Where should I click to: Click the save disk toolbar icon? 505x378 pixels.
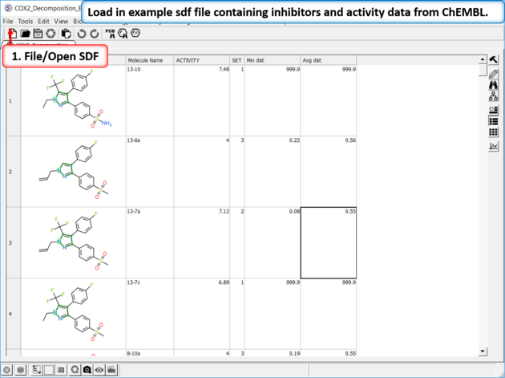click(x=38, y=33)
